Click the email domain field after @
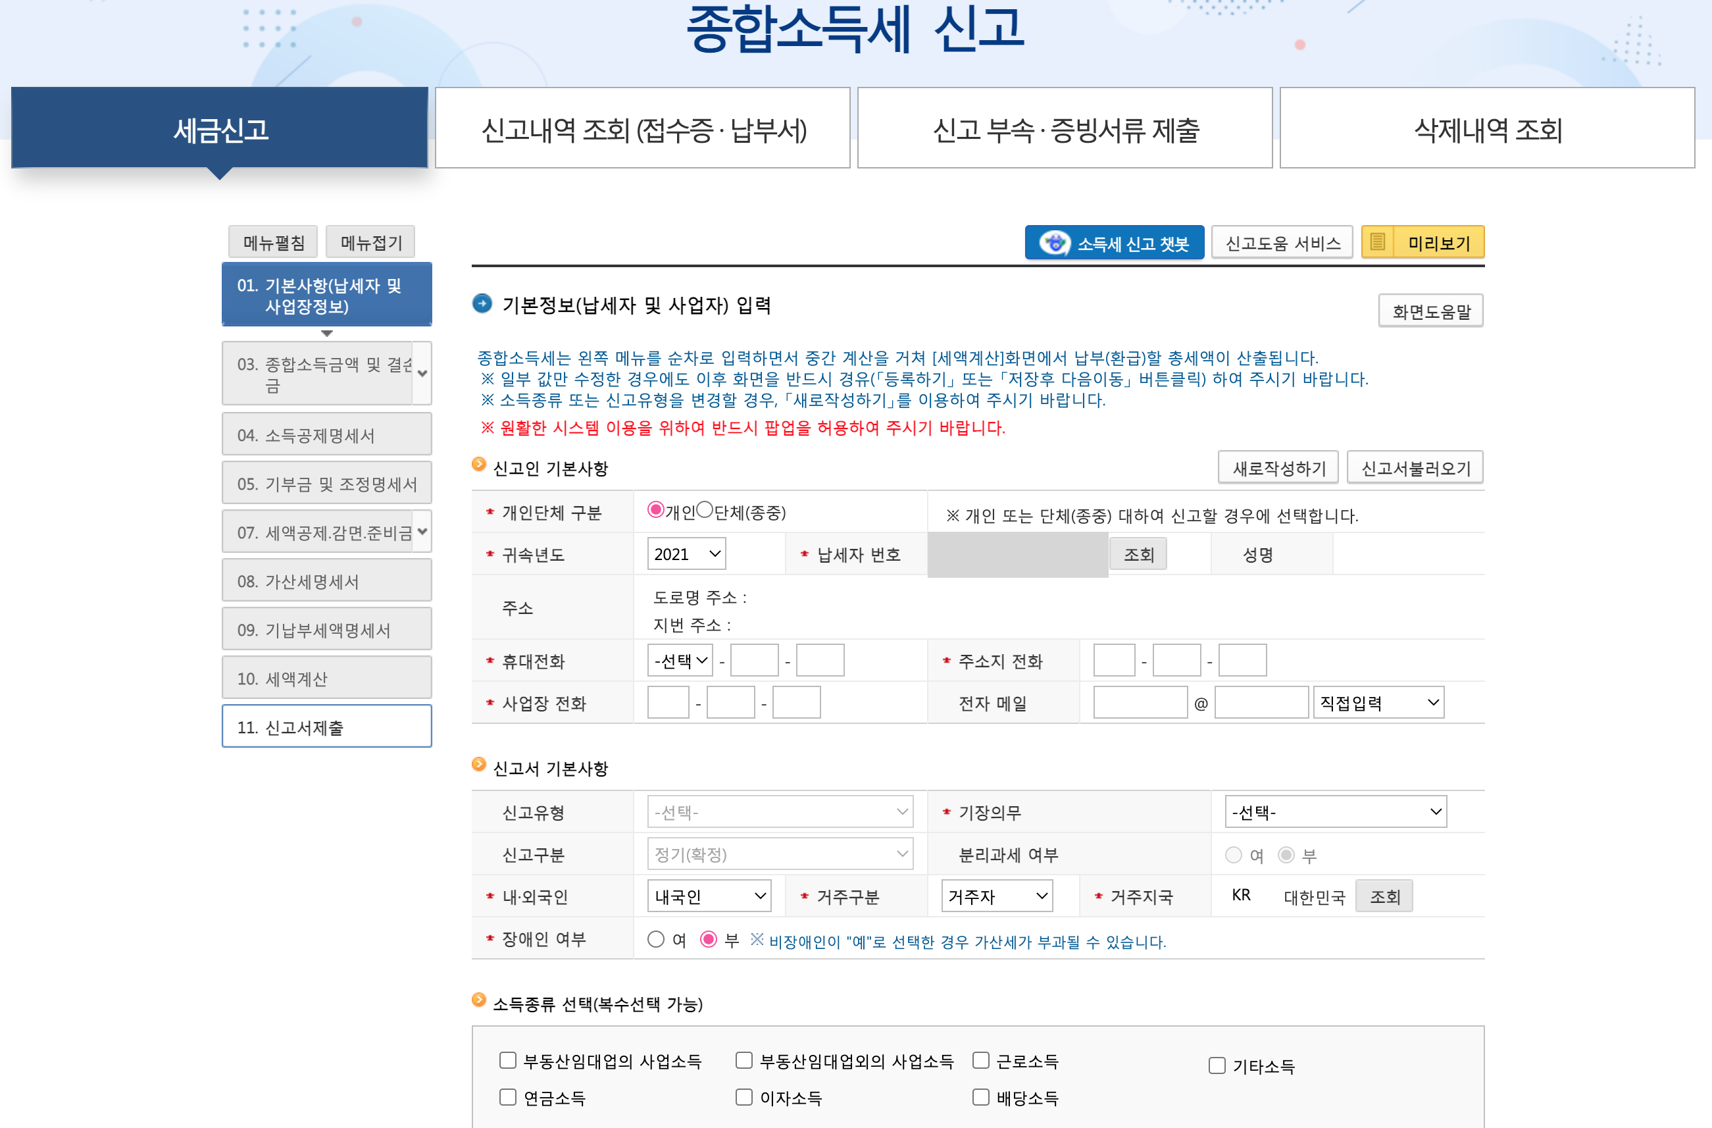 (x=1261, y=703)
